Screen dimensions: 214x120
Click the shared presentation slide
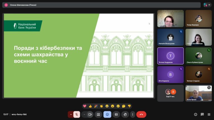79,56
